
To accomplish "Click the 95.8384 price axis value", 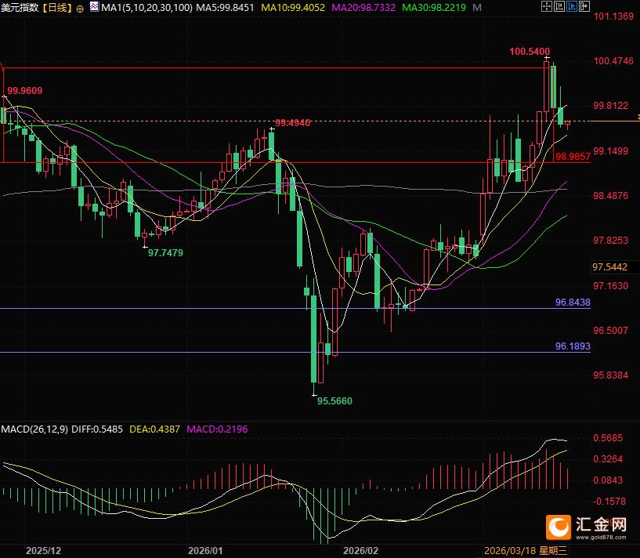I will point(611,375).
